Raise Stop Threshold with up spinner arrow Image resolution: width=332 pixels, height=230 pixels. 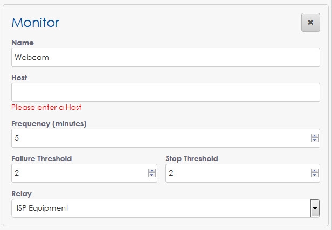click(x=315, y=171)
